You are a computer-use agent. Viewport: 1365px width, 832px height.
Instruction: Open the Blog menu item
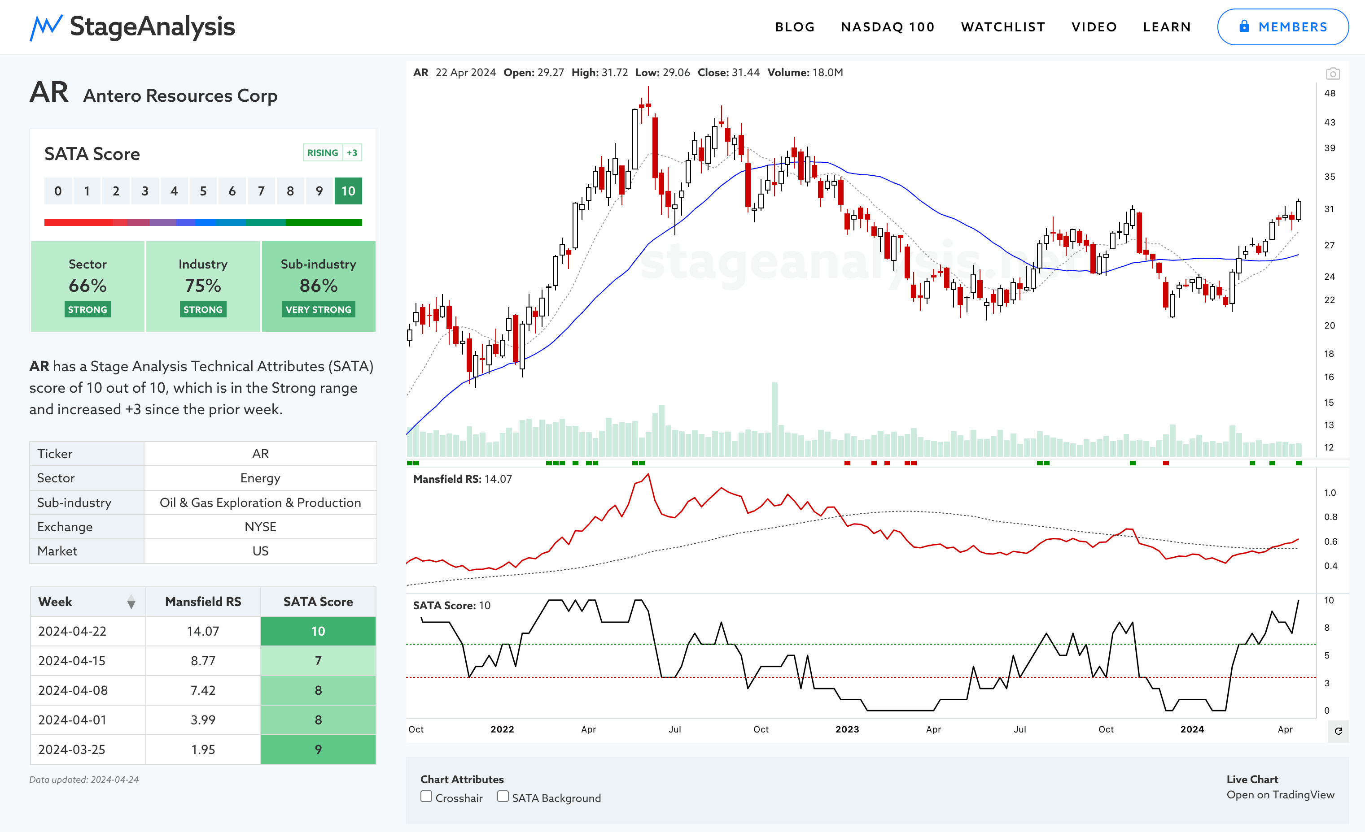794,27
